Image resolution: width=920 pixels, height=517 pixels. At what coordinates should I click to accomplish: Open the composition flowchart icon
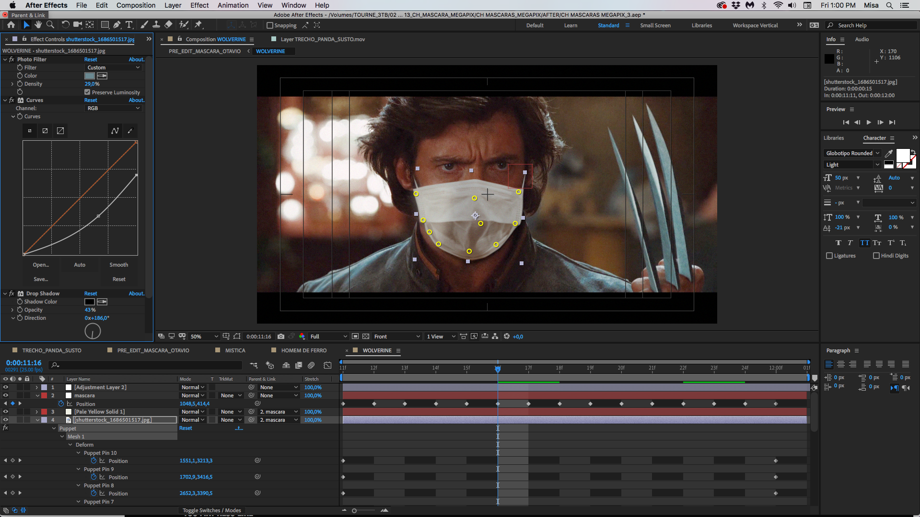(x=495, y=337)
